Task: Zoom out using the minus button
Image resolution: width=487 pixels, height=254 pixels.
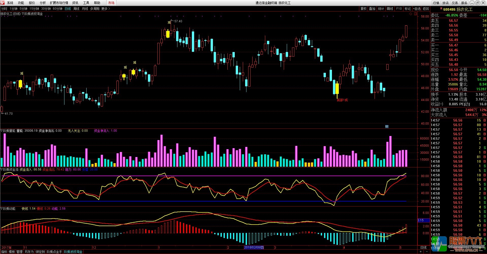Action: [427, 252]
